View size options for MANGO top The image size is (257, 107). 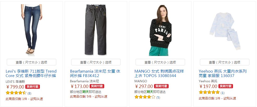click(x=160, y=62)
